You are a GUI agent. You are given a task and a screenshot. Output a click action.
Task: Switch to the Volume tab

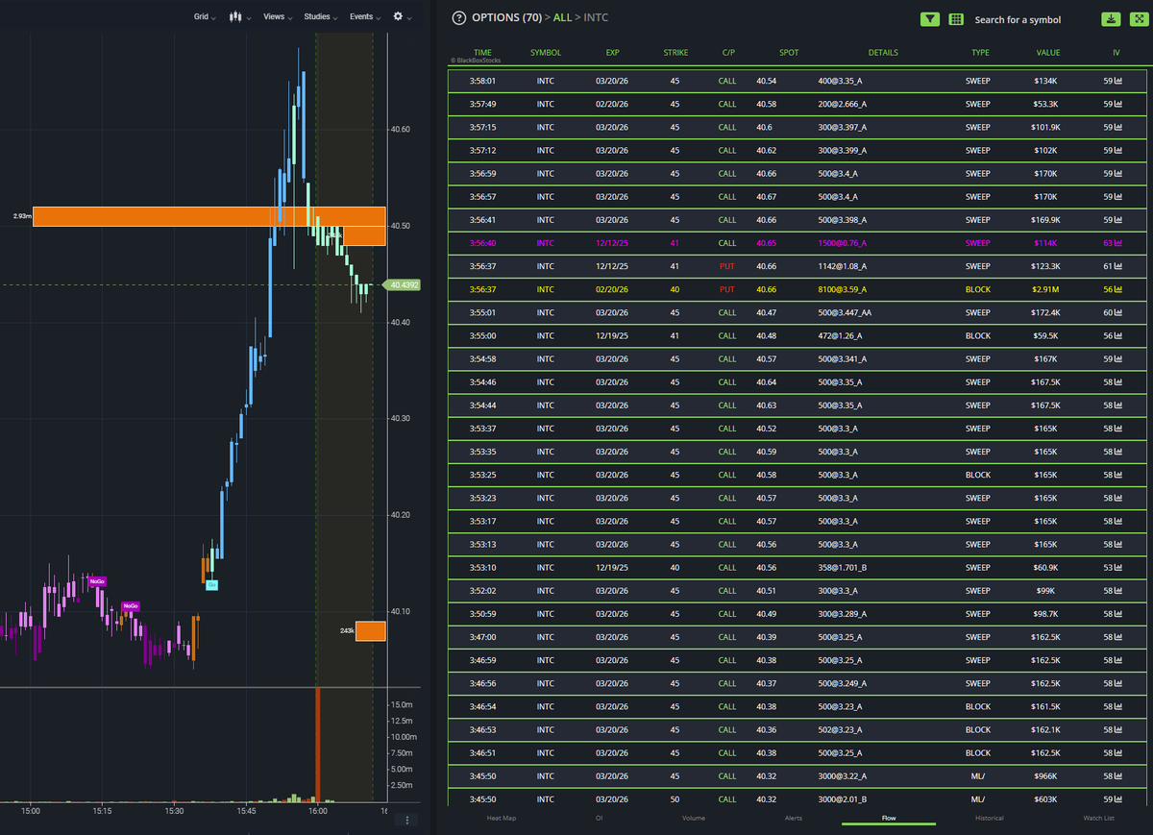tap(693, 819)
